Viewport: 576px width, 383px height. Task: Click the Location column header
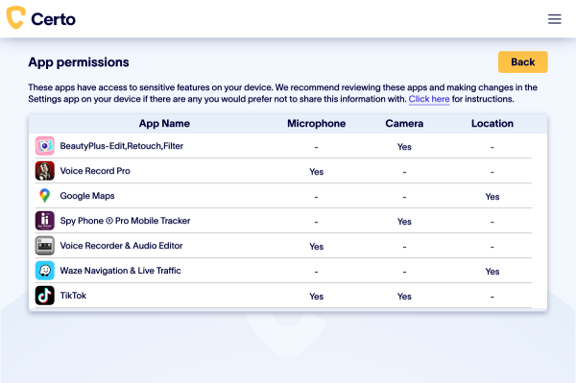(x=492, y=124)
